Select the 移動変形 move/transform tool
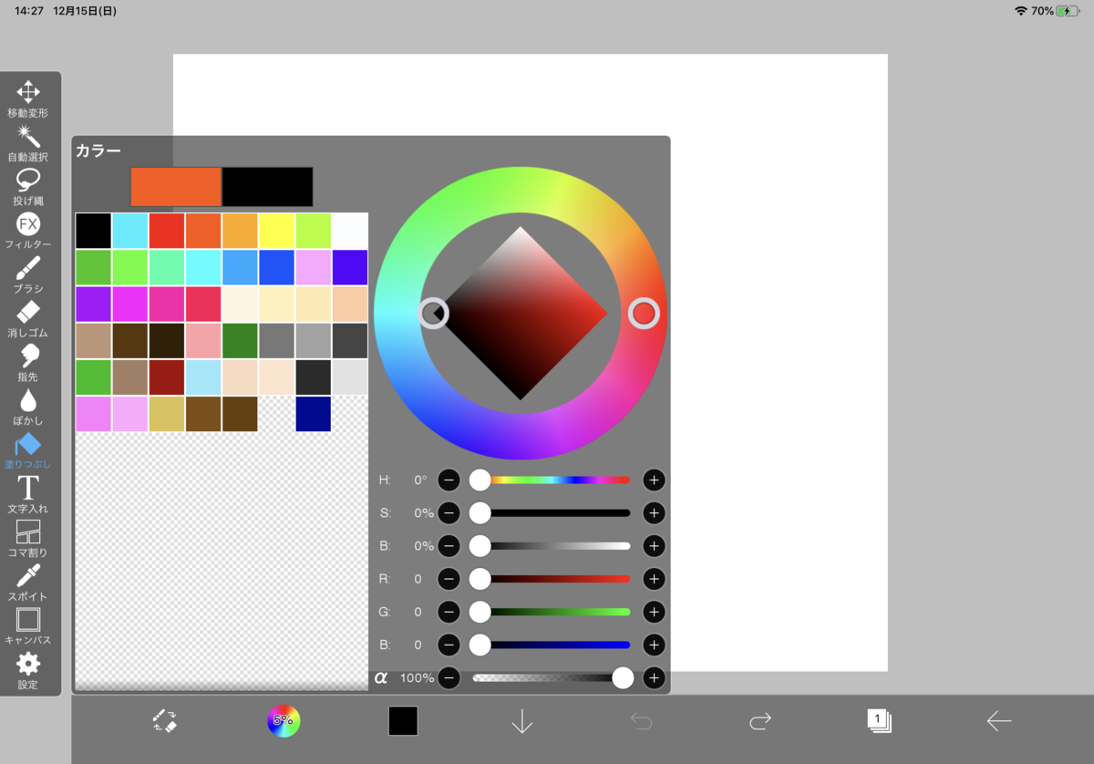 [28, 98]
